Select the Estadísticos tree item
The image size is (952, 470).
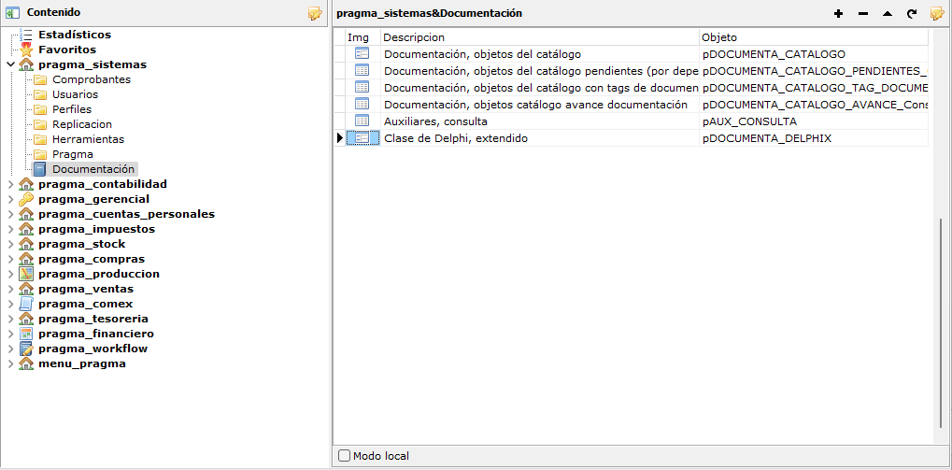tap(75, 35)
